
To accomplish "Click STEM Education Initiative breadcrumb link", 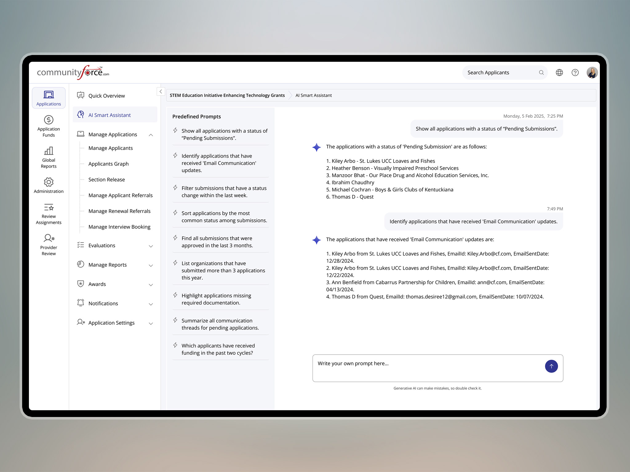I will (x=227, y=95).
